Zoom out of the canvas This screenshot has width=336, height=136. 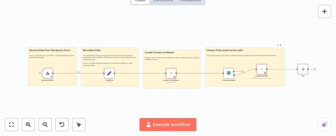[x=45, y=125]
